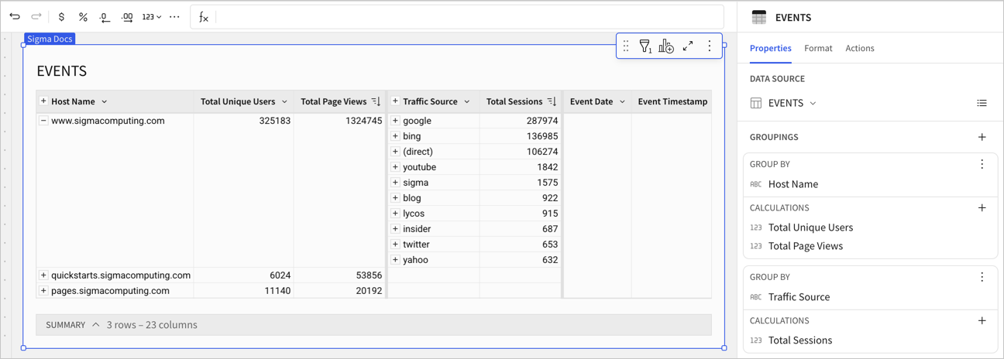The width and height of the screenshot is (1004, 359).
Task: Select cell value 287974
Action: (x=542, y=121)
